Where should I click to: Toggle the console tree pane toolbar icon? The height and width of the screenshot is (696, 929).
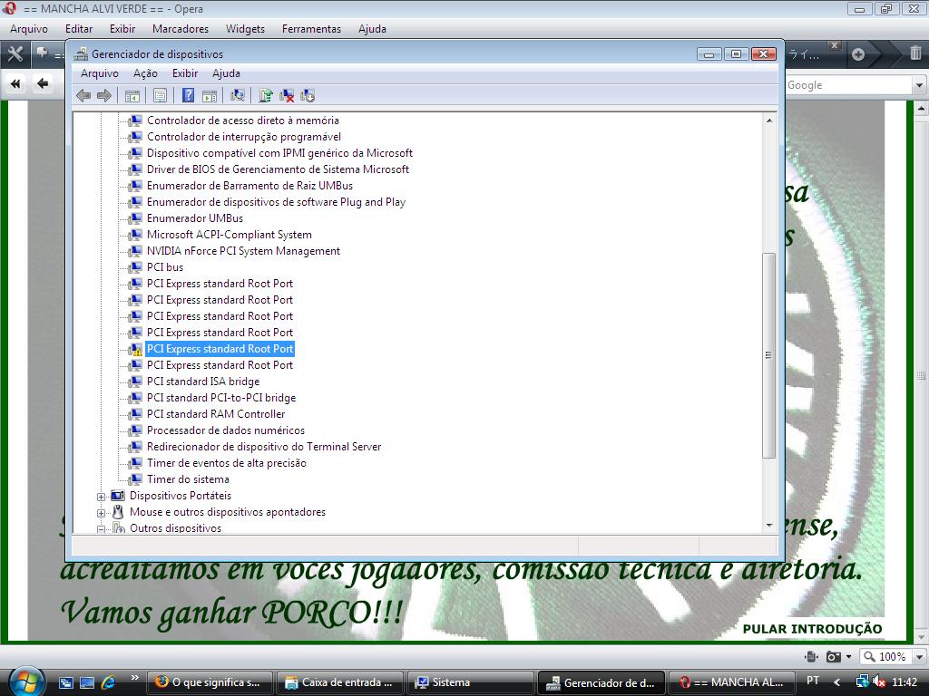[132, 95]
